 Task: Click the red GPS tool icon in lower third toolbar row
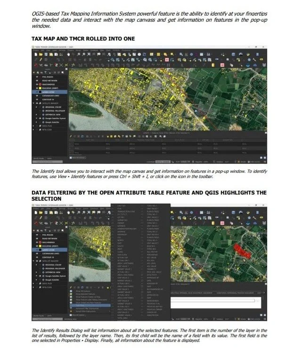click(36, 223)
